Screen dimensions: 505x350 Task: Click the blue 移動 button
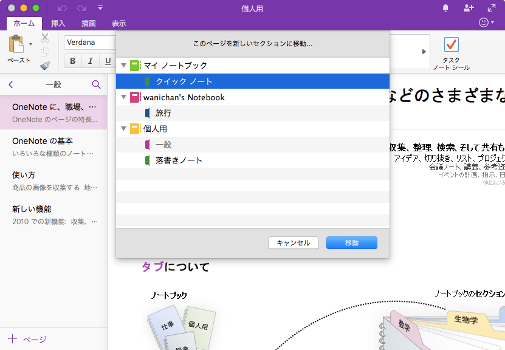352,243
